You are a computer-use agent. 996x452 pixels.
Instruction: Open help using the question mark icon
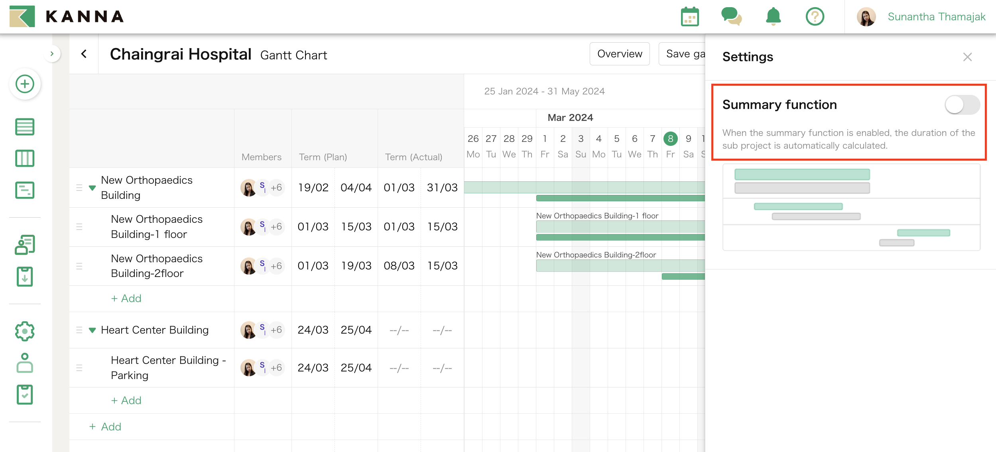point(815,17)
